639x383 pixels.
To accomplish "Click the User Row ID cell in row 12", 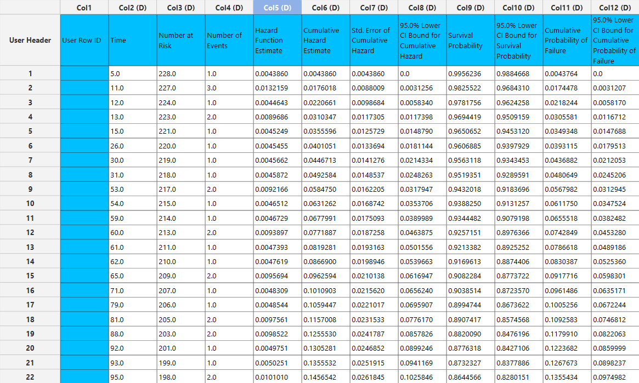I will tap(84, 232).
